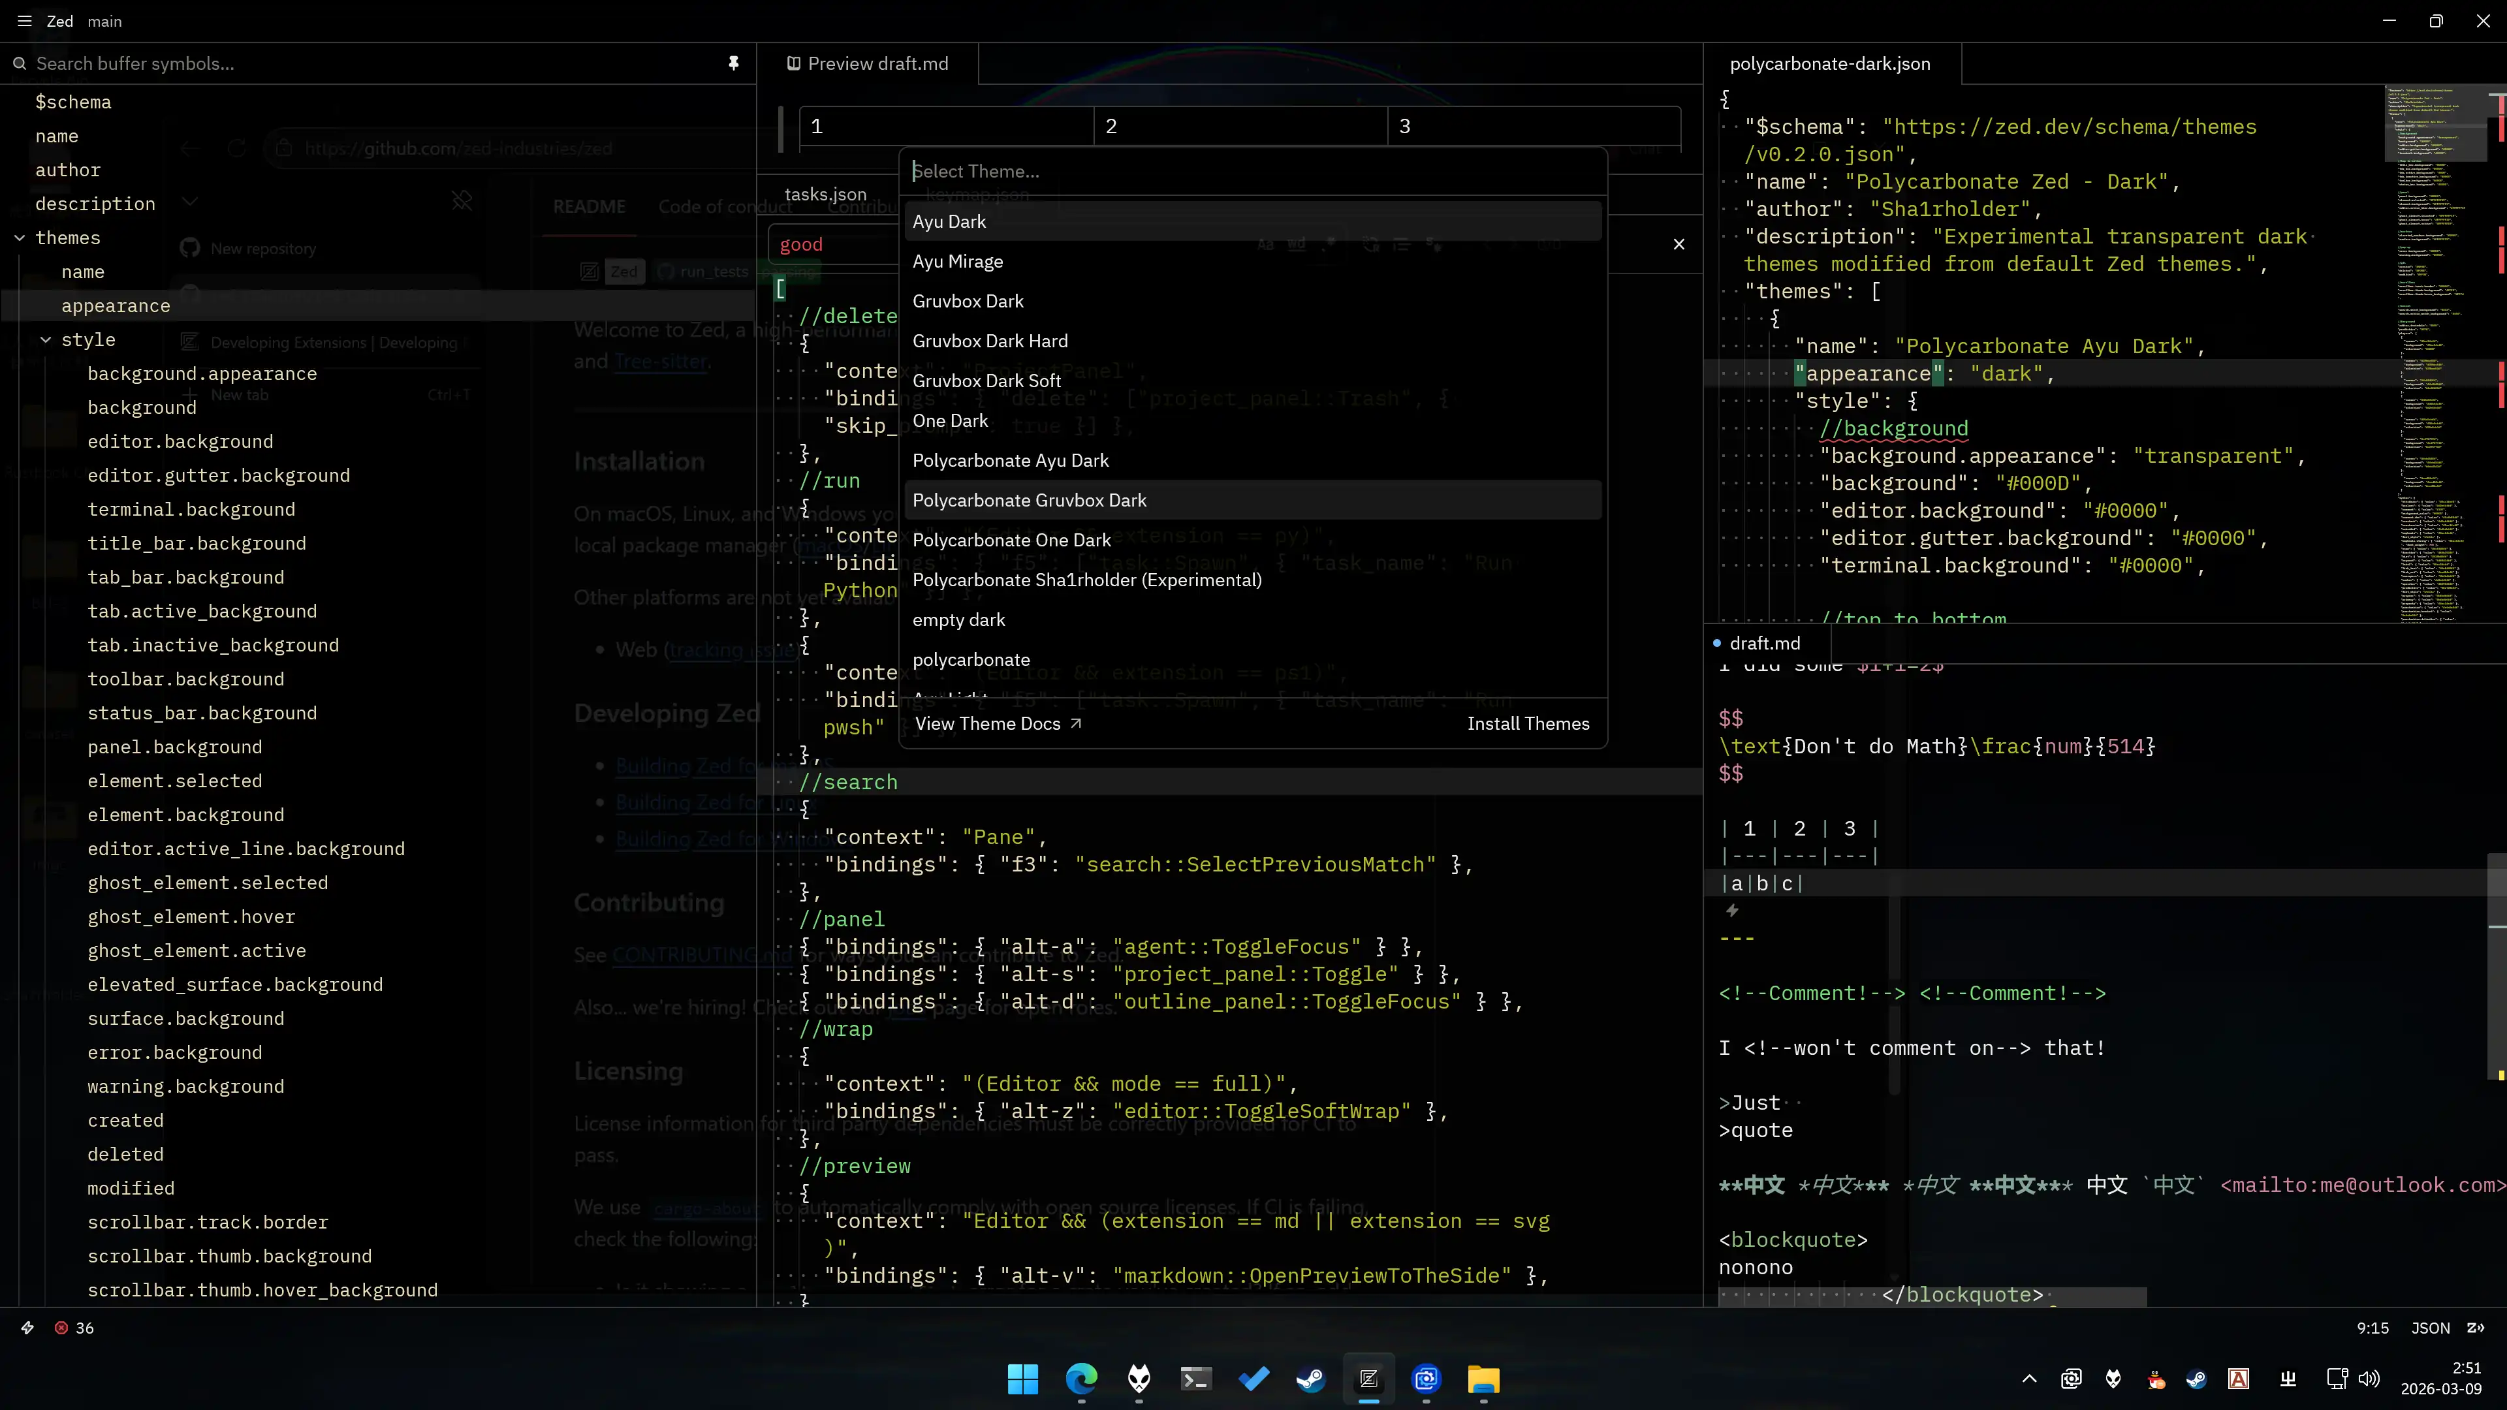This screenshot has width=2507, height=1410.
Task: Open Windows Terminal from taskbar
Action: [1196, 1379]
